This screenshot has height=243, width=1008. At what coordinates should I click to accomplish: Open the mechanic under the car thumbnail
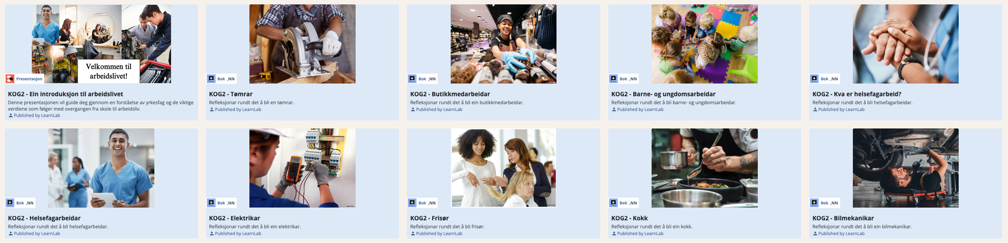pyautogui.click(x=906, y=168)
